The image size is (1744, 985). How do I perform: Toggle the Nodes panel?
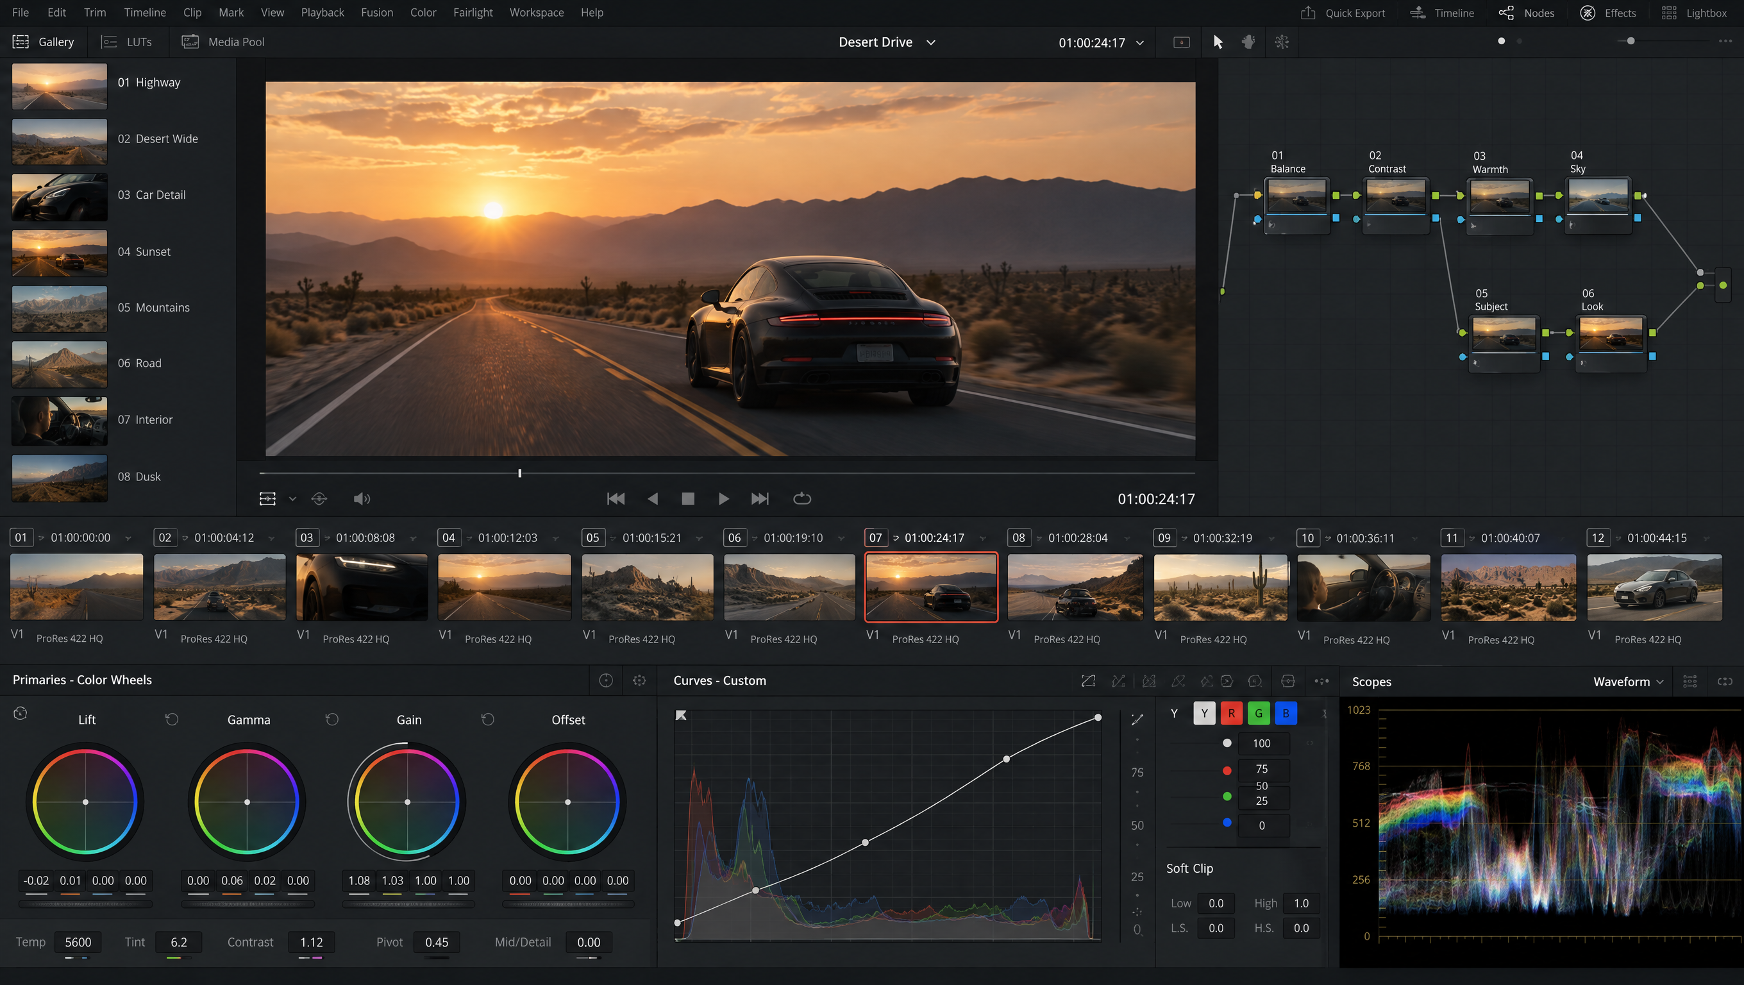coord(1526,13)
